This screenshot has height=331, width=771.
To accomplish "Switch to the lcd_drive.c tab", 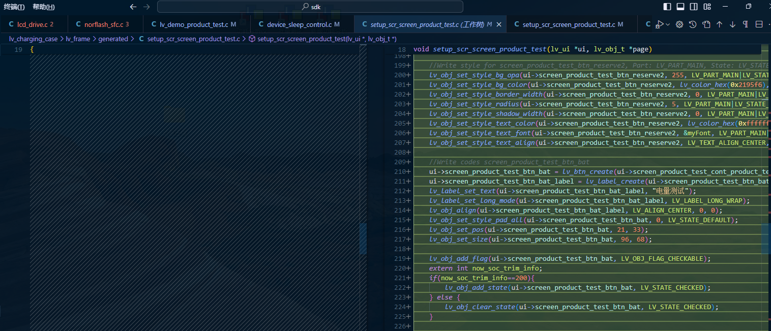I will point(35,24).
